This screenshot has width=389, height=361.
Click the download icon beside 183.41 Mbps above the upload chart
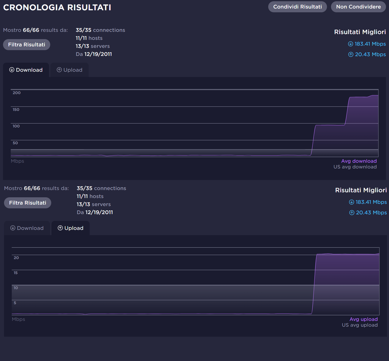pyautogui.click(x=351, y=202)
